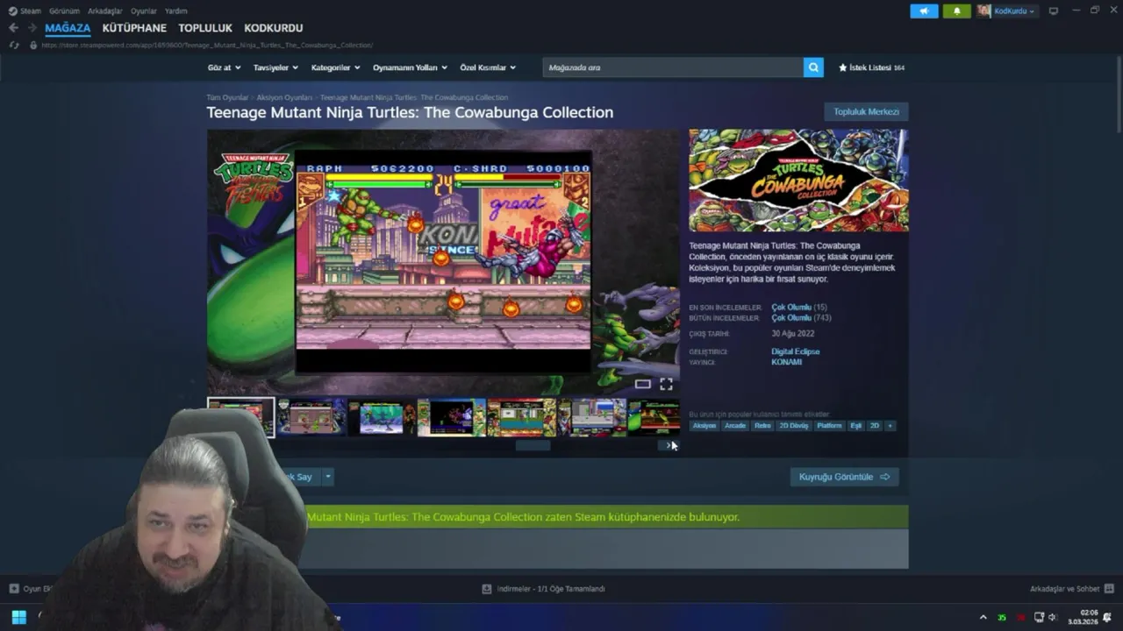Screen dimensions: 1123x631
Task: Reload the page via refresh icon
Action: click(13, 45)
